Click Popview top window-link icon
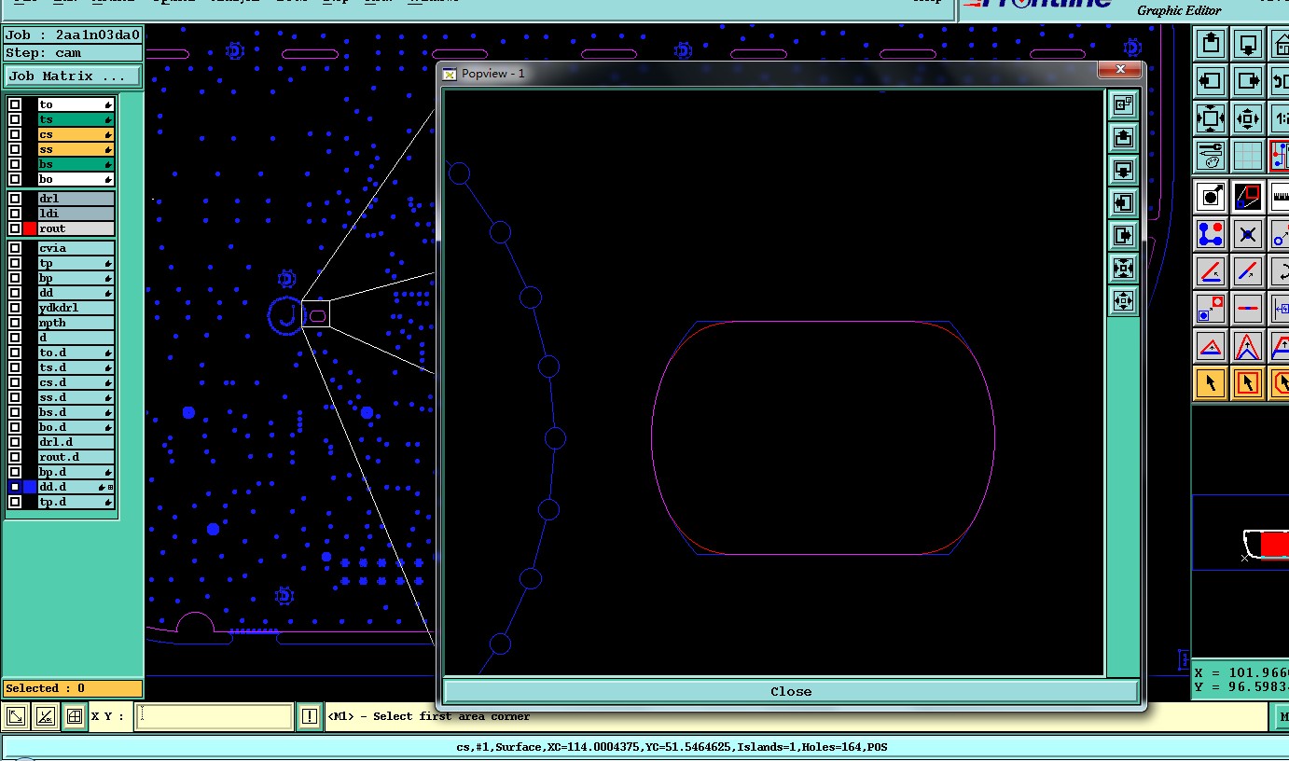The image size is (1289, 761). (1123, 105)
